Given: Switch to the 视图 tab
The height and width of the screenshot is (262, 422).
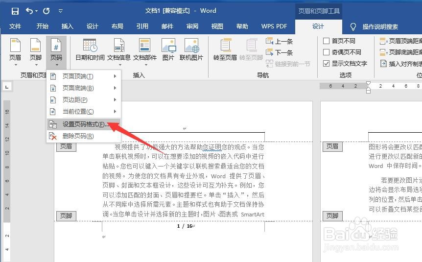Looking at the screenshot, I should click(x=217, y=26).
